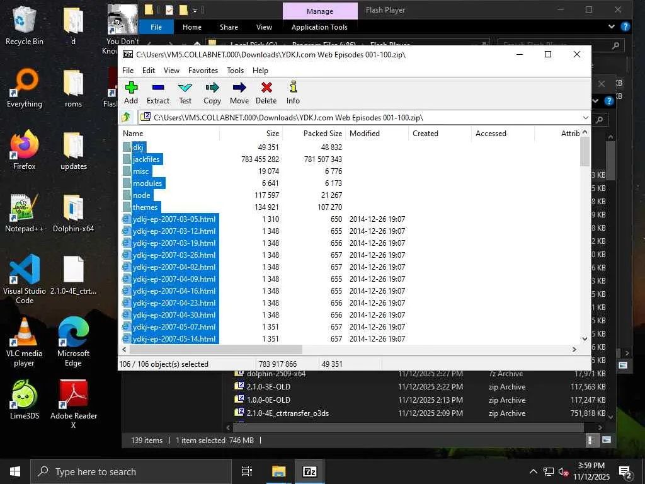Open Recycle Bin desktop icon
The width and height of the screenshot is (645, 484).
[25, 25]
